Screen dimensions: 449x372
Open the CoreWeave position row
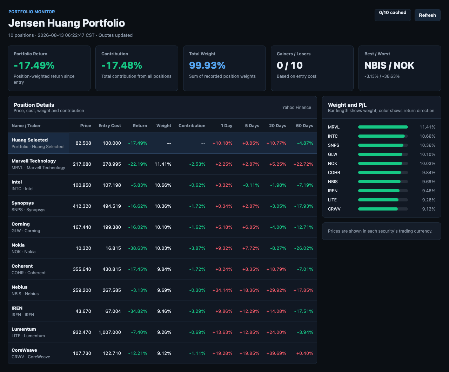pyautogui.click(x=162, y=353)
